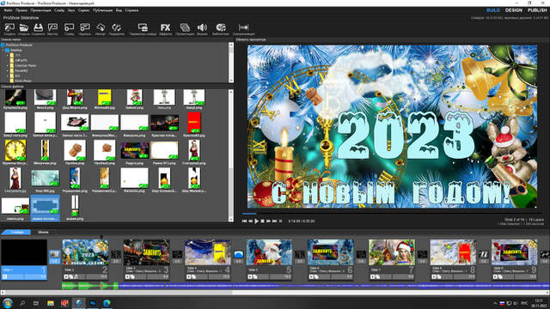Click the Wizard toolbar icon
Image resolution: width=550 pixels, height=309 pixels.
[x=52, y=29]
